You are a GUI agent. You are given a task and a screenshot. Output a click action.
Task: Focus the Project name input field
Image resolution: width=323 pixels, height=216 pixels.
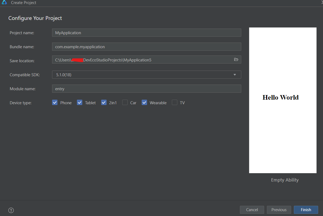click(147, 33)
